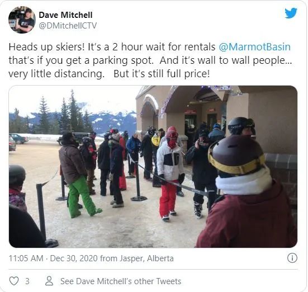Screen dimensions: 308x292
Task: Open the ski resort queue photo
Action: [x=153, y=166]
